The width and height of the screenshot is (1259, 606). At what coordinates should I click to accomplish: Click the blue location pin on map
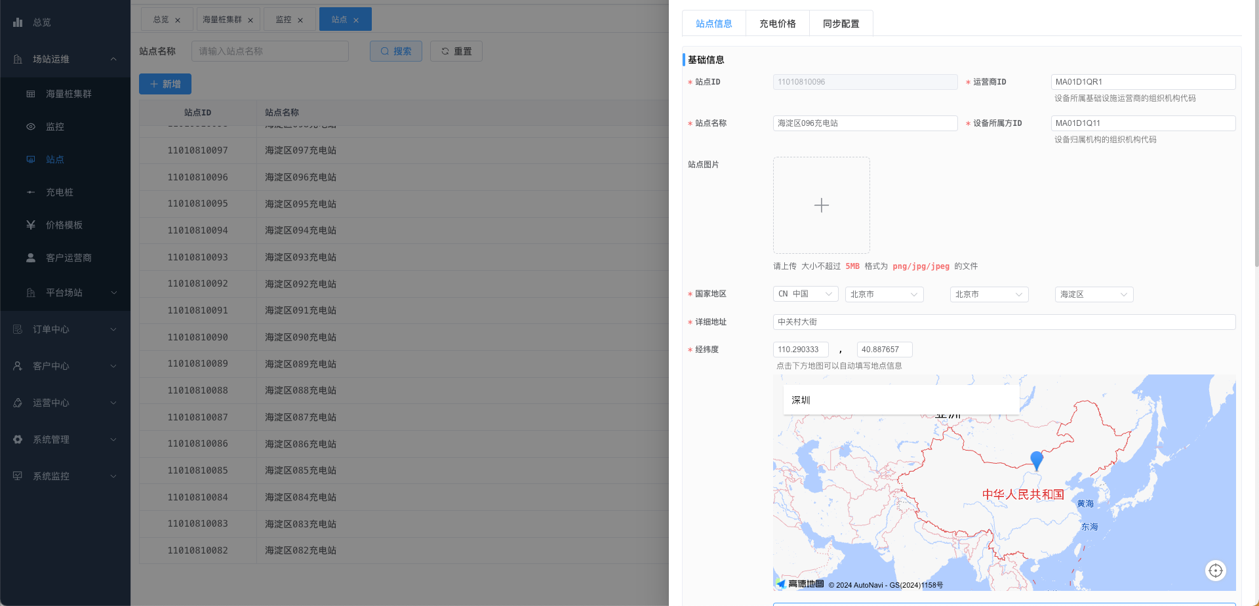[1037, 460]
